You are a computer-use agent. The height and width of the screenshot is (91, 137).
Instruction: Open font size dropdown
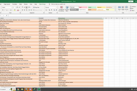click(15, 7)
